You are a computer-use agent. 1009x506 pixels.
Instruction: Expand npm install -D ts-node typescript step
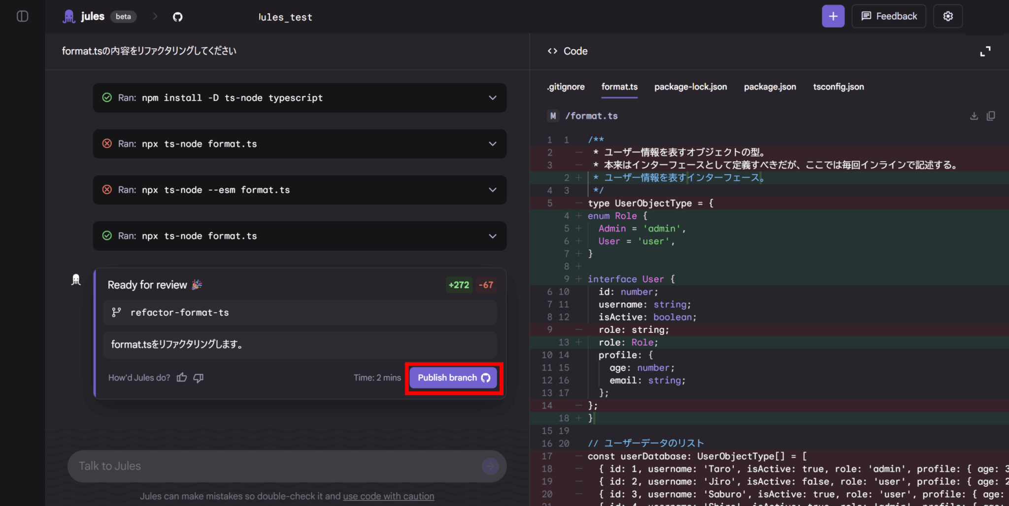[x=300, y=98]
